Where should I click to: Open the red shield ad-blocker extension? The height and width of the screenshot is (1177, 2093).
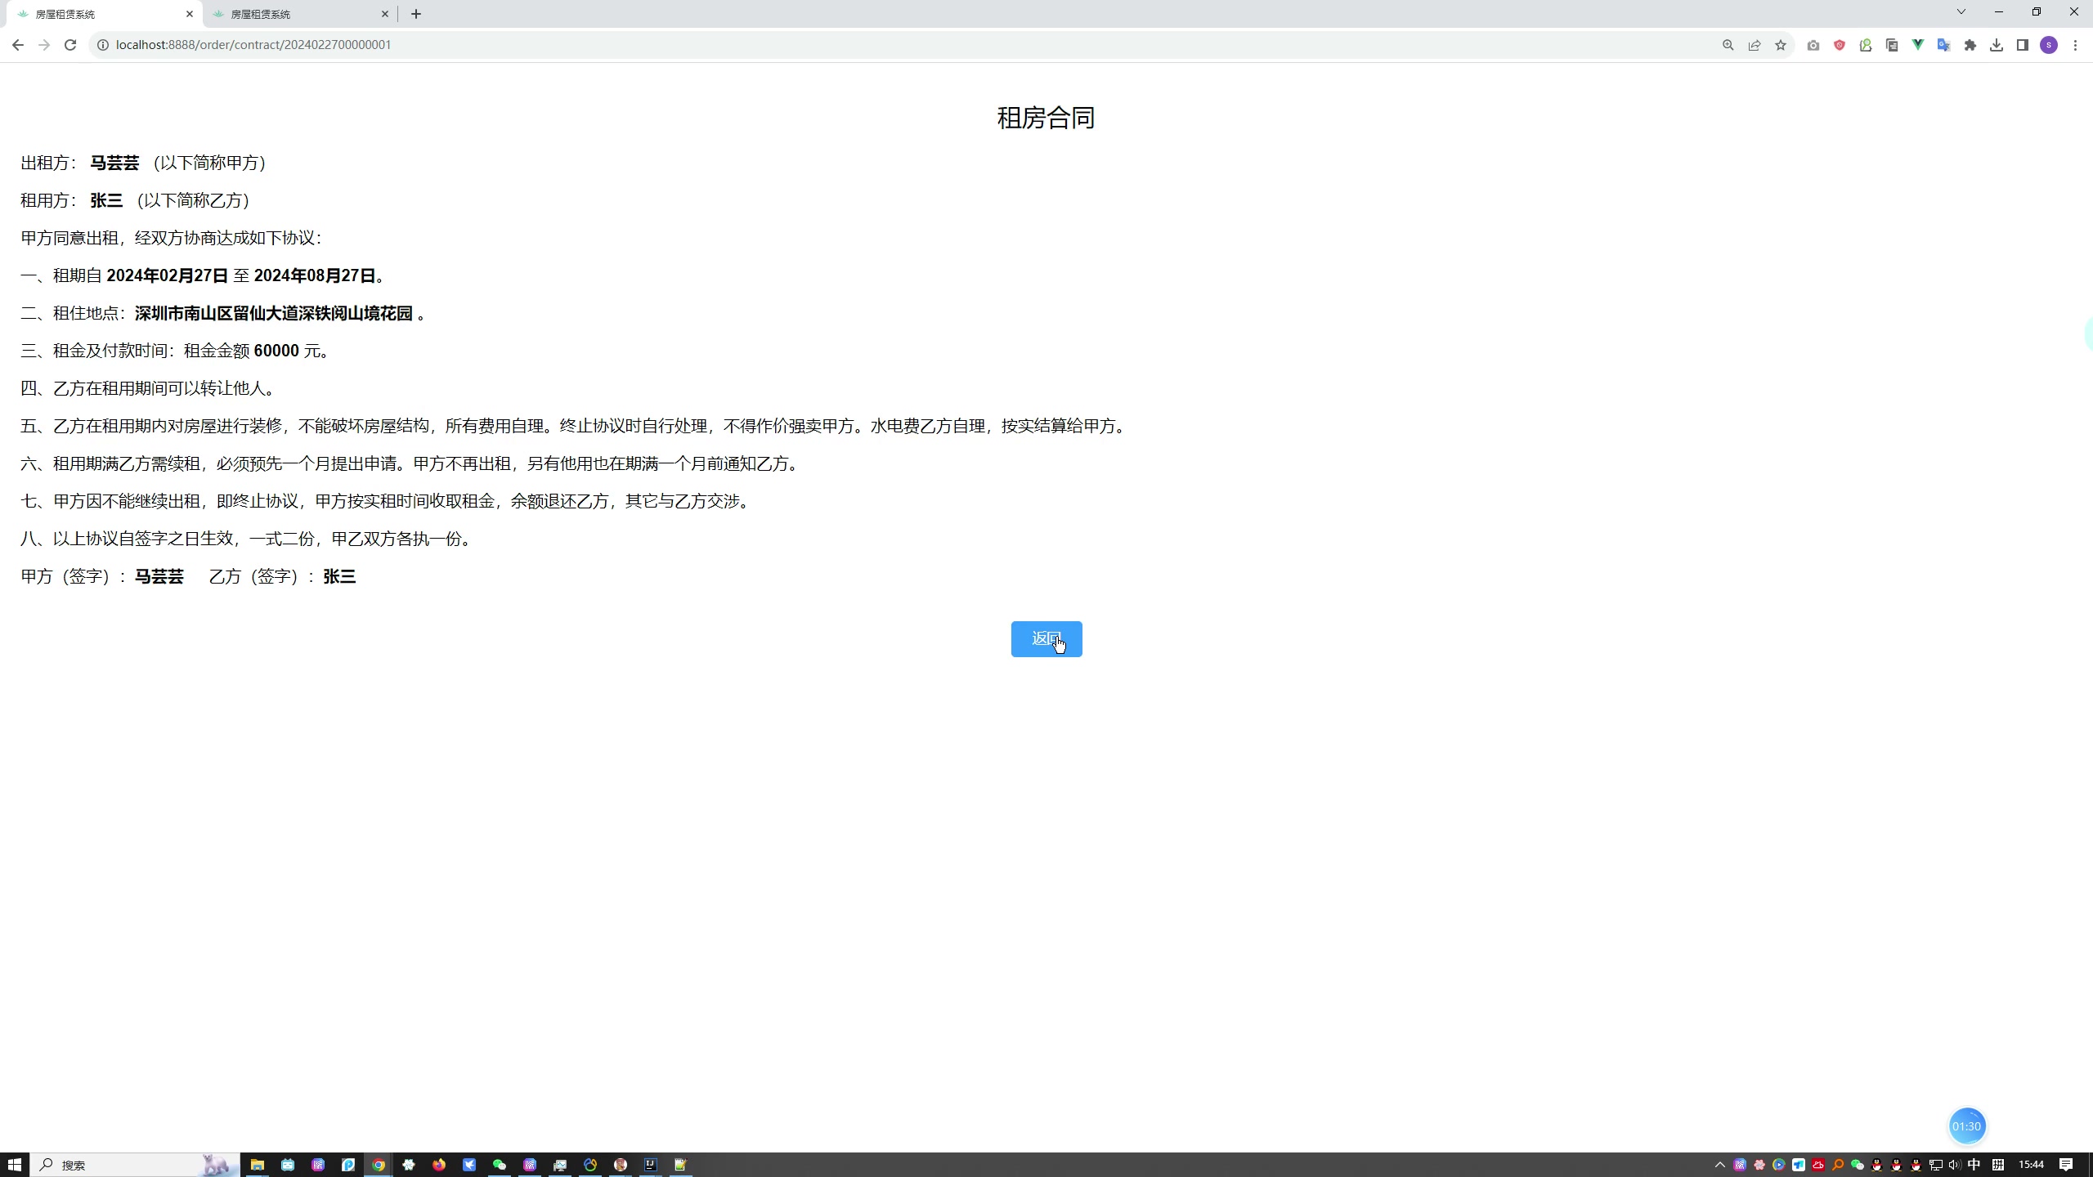[1840, 45]
